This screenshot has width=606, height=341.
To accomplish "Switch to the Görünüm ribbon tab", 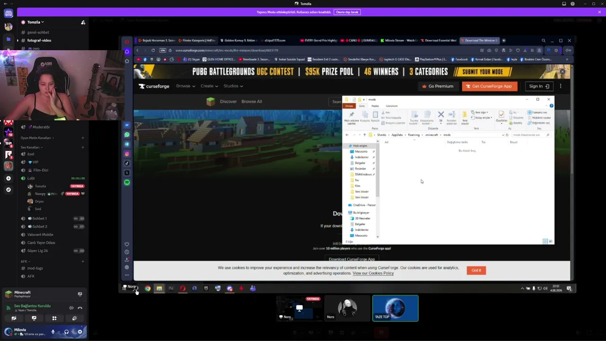I will point(392,106).
